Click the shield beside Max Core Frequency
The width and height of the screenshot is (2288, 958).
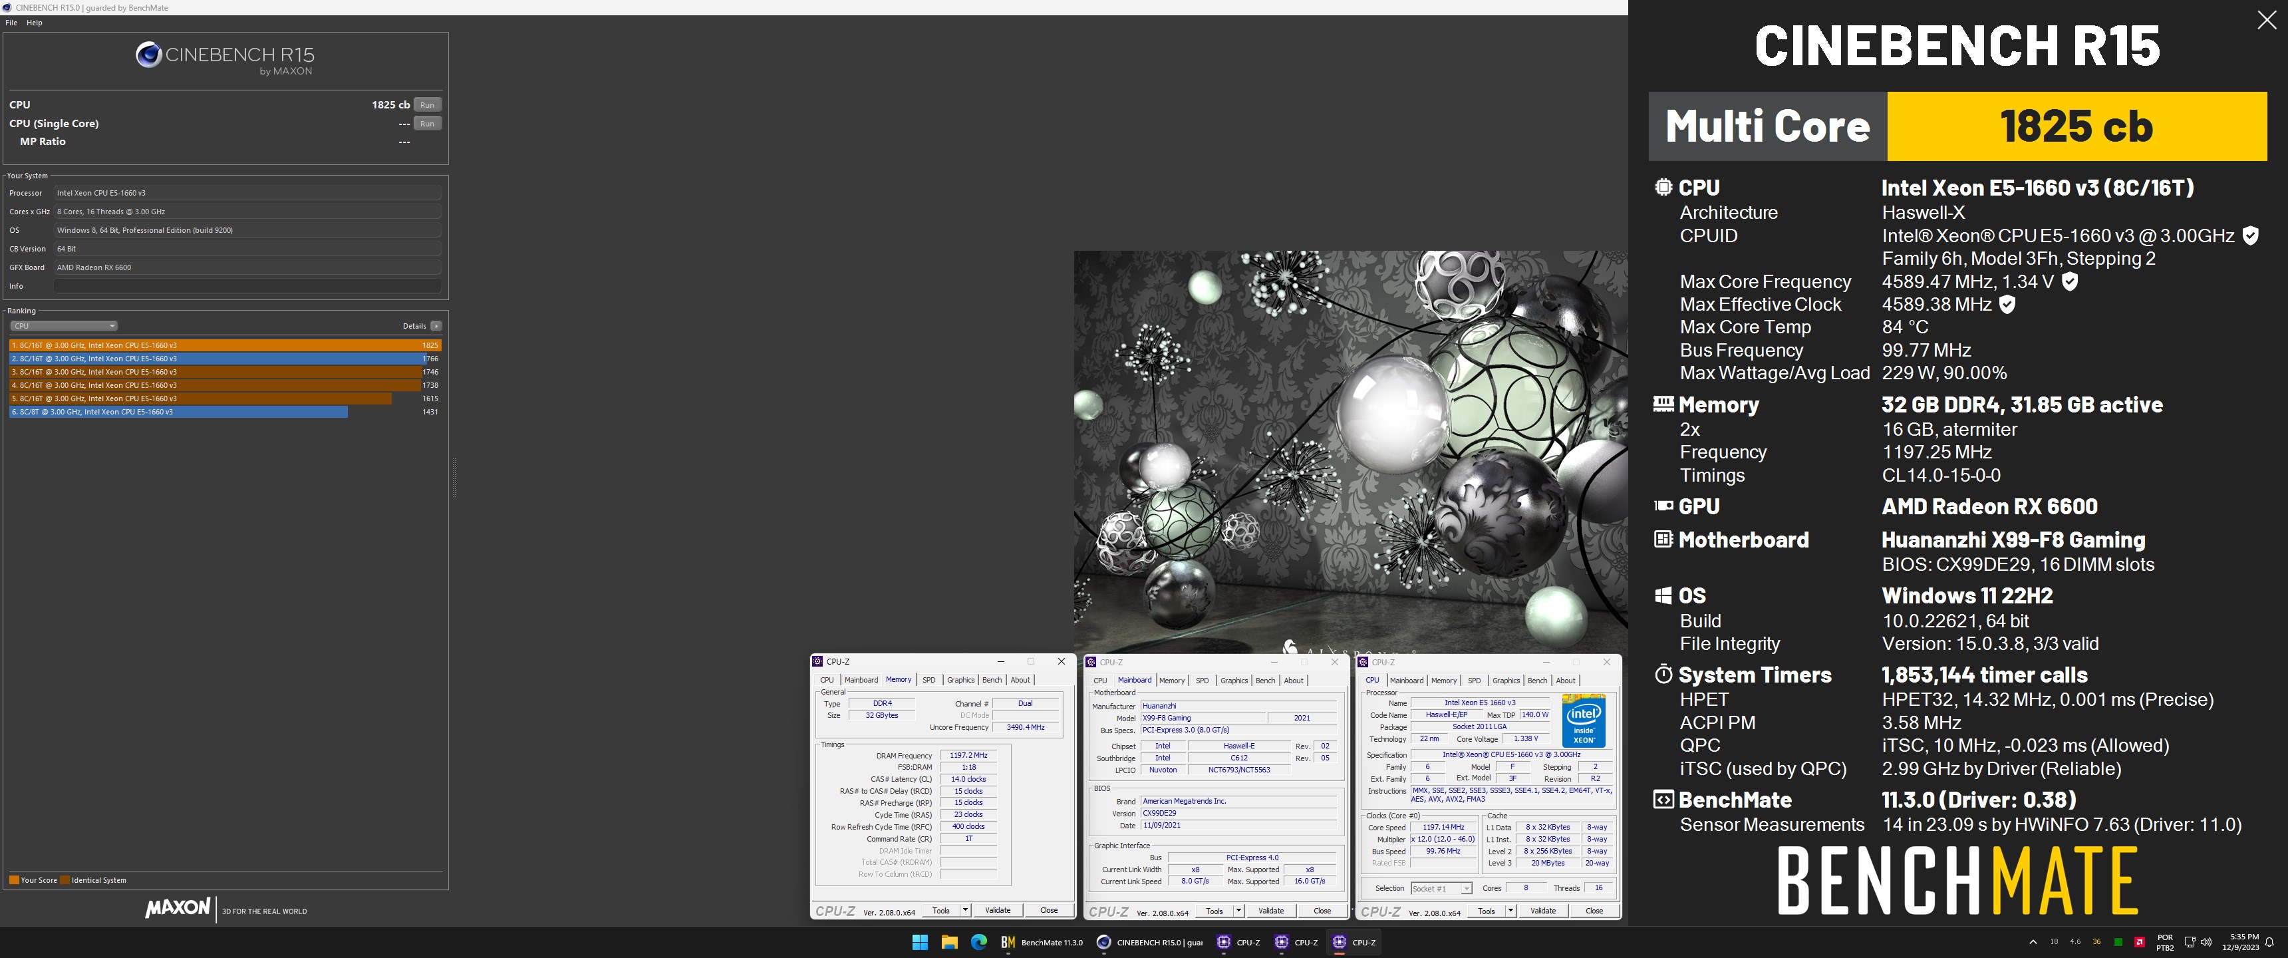pyautogui.click(x=2069, y=281)
